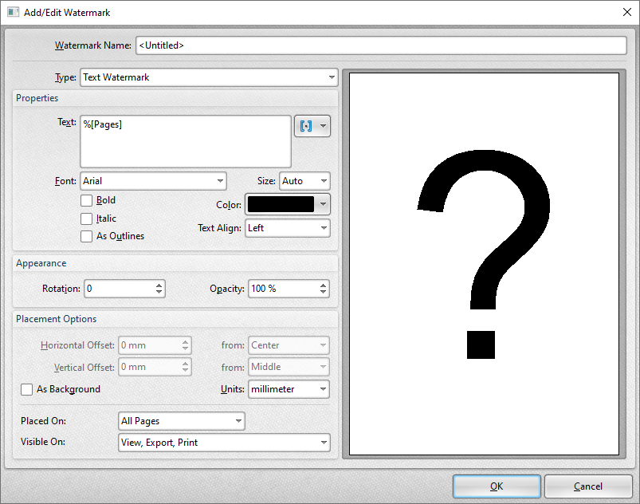Image resolution: width=640 pixels, height=504 pixels.
Task: Click the OK button
Action: click(x=497, y=486)
